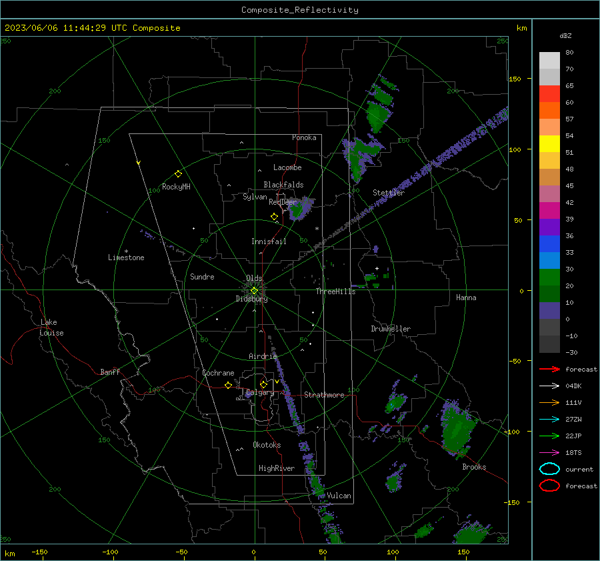
Task: Click the white asterisk marker above Limestone
Action: (126, 251)
